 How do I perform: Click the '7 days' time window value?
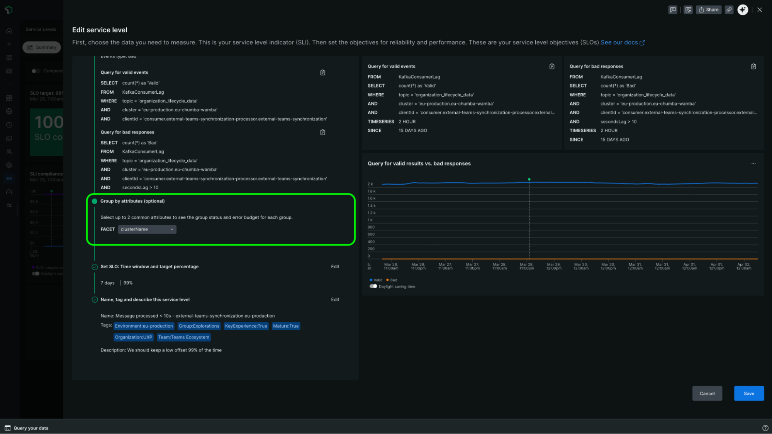click(108, 283)
